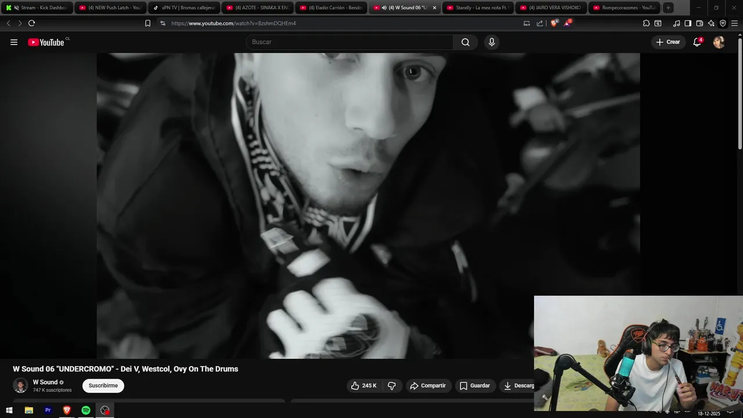The height and width of the screenshot is (418, 743).
Task: Click the Suscribirme button
Action: click(x=103, y=385)
